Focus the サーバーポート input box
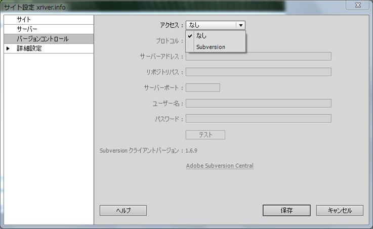This screenshot has height=229, width=373. [x=202, y=87]
